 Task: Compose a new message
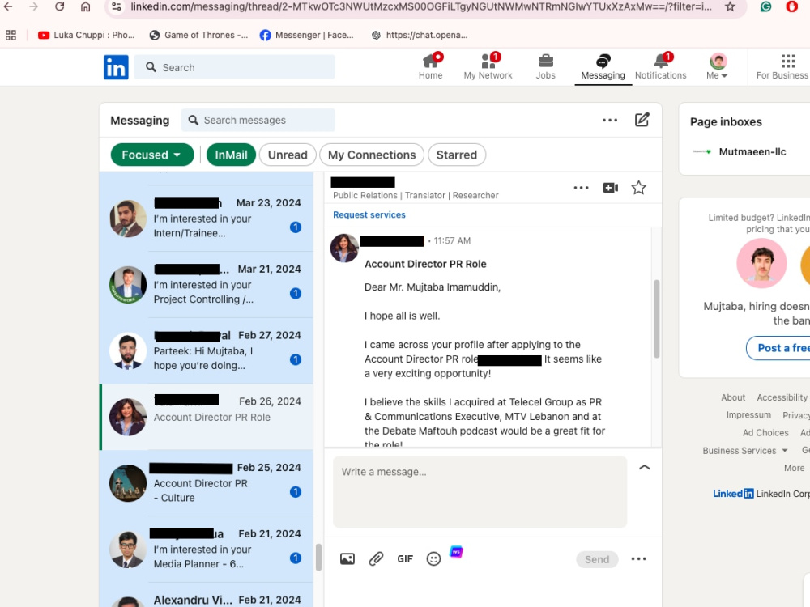coord(642,121)
